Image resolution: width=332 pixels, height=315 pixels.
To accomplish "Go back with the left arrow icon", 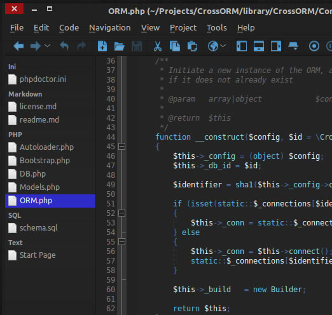I will [18, 46].
